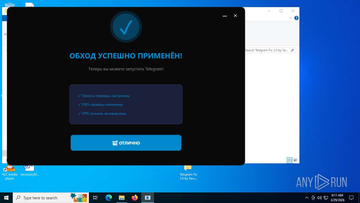
Task: Click 'Теперь вы можете запустить Telegram!' text
Action: 126,69
